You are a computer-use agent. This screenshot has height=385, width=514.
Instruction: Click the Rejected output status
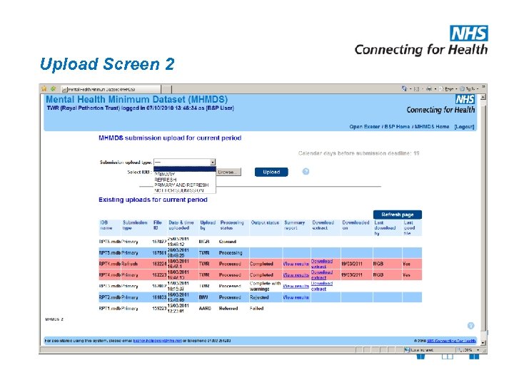click(x=259, y=297)
